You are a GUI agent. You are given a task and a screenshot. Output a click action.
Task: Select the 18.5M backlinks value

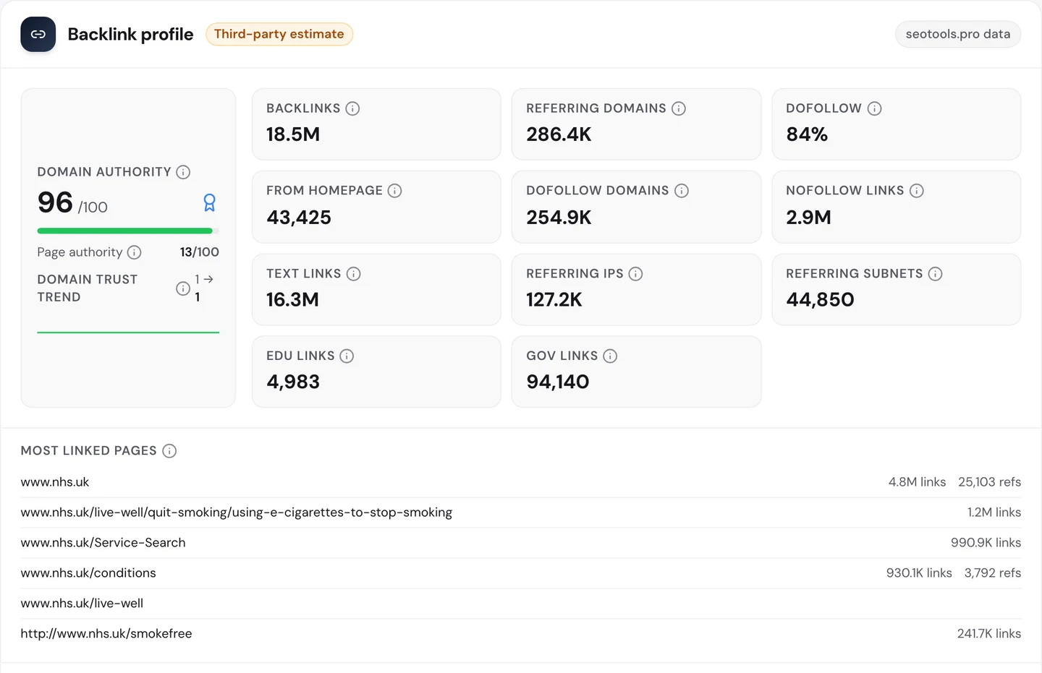(x=293, y=134)
